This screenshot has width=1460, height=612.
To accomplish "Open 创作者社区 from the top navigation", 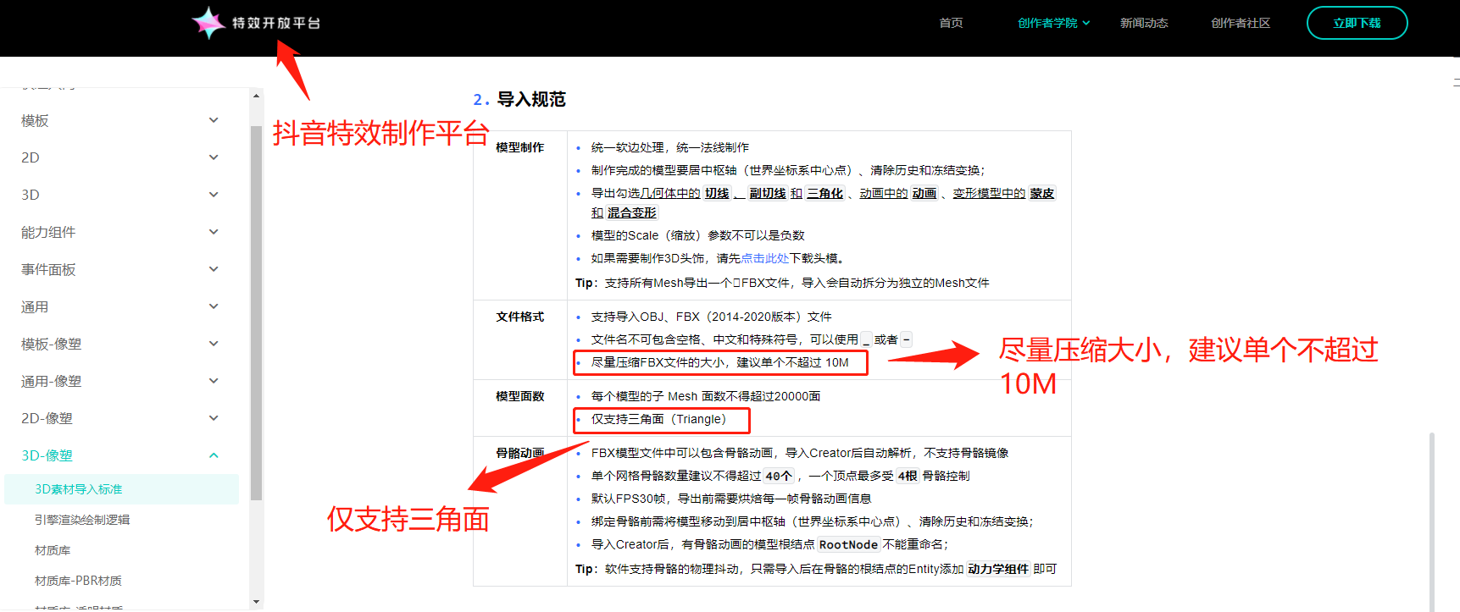I will tap(1241, 23).
